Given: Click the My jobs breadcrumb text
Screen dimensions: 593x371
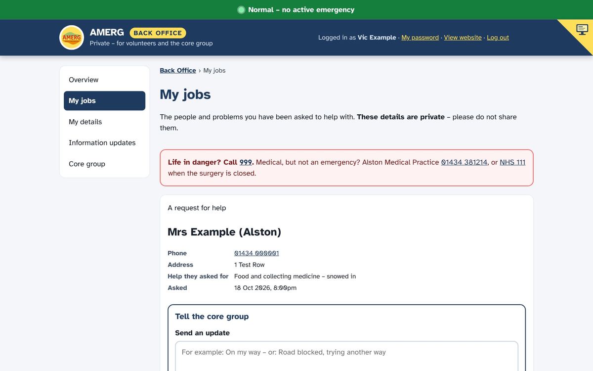Looking at the screenshot, I should (214, 70).
